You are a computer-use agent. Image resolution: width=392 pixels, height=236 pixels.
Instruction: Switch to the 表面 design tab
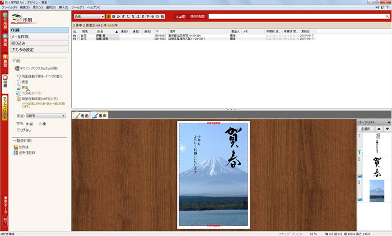click(x=81, y=115)
